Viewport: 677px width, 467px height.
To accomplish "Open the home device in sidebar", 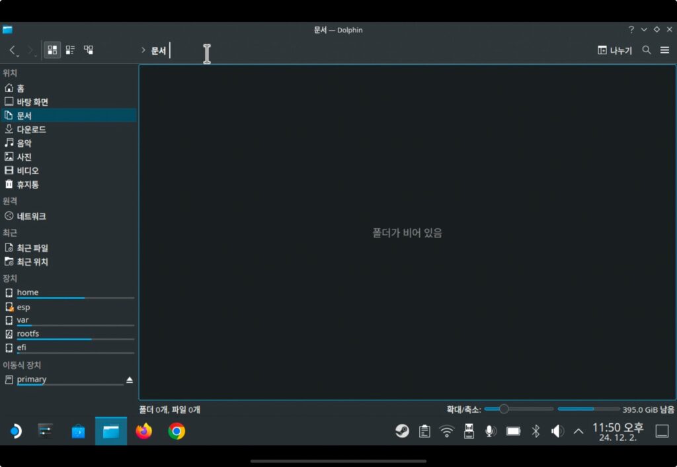I will tap(69, 293).
